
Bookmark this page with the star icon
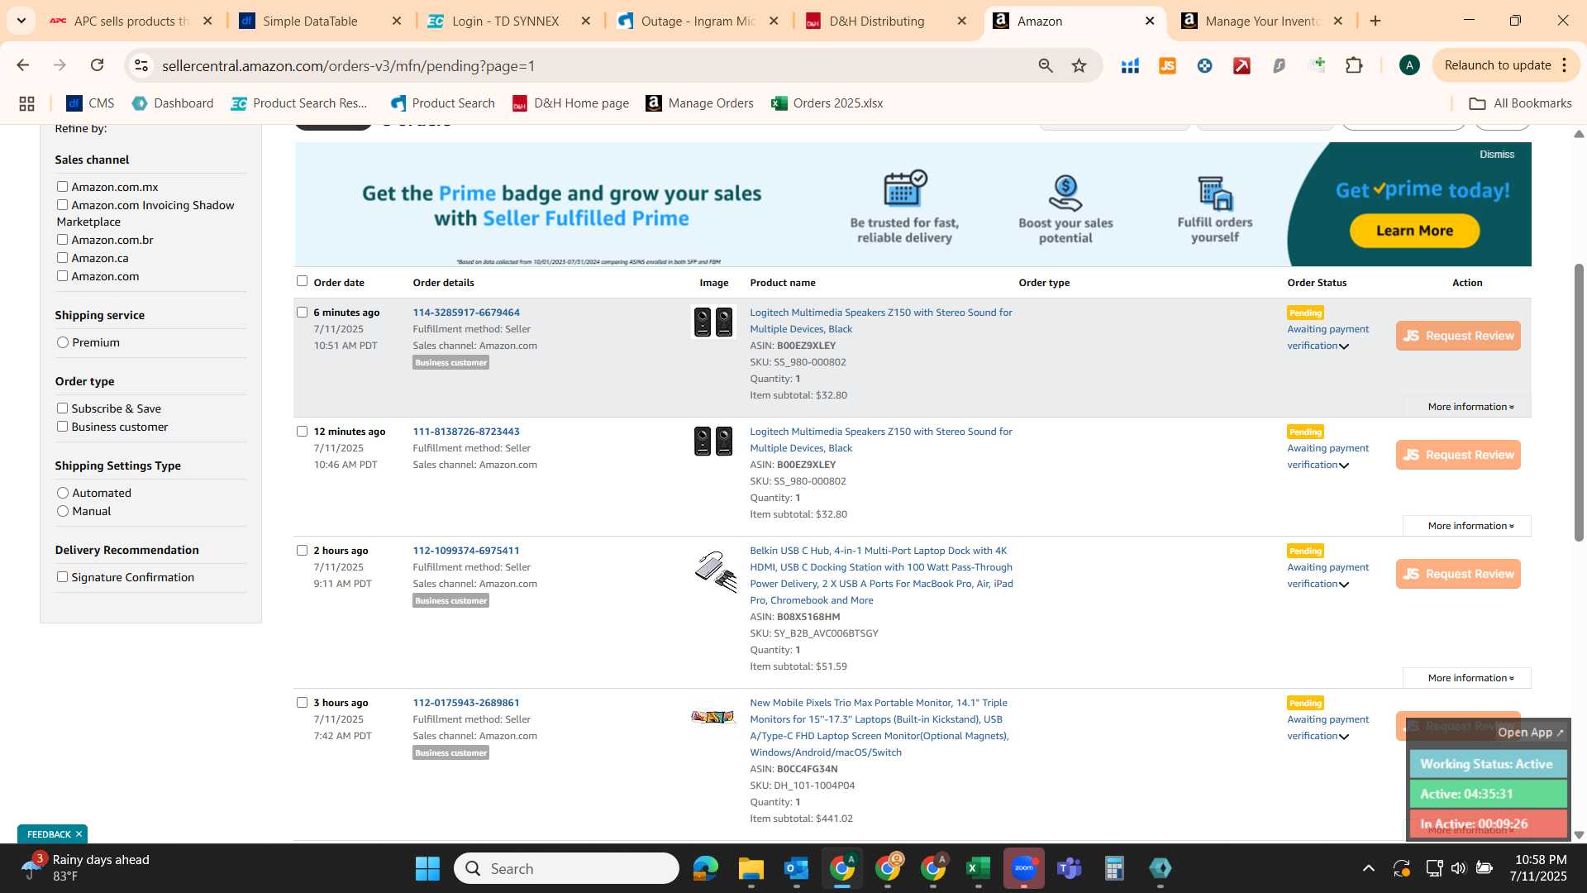tap(1079, 65)
